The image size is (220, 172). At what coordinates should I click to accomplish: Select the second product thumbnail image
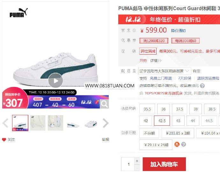[x=38, y=123]
